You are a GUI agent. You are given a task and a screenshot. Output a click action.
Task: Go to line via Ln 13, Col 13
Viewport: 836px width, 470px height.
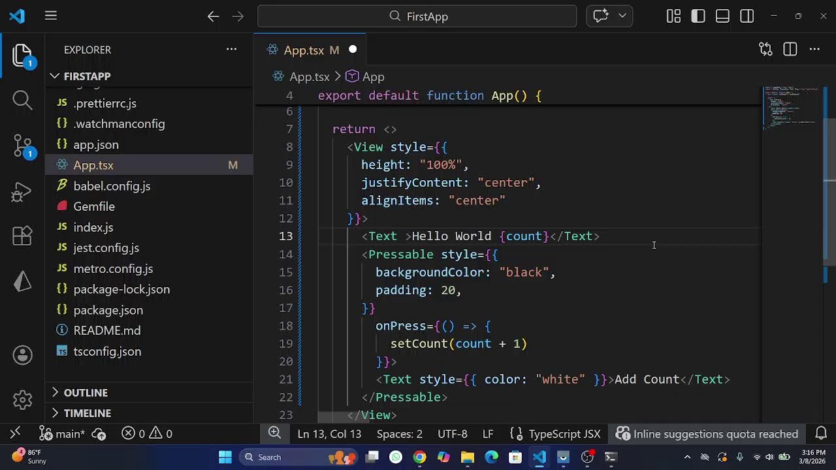tap(329, 434)
